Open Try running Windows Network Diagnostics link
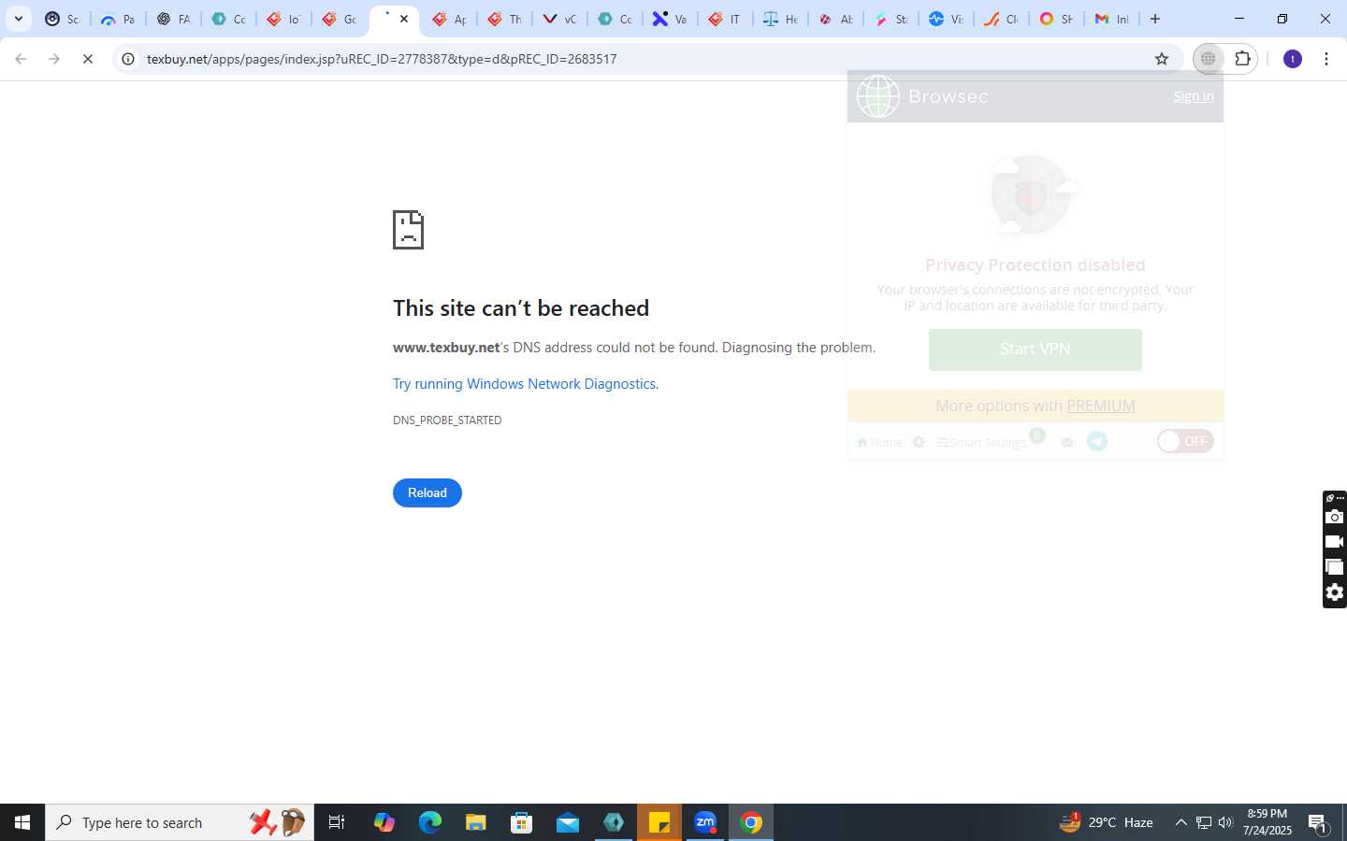1347x841 pixels. [525, 384]
